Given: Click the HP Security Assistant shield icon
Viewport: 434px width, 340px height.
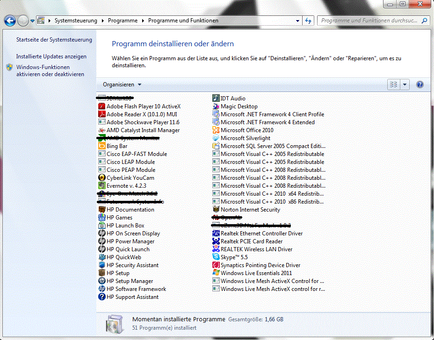Looking at the screenshot, I should coord(102,265).
